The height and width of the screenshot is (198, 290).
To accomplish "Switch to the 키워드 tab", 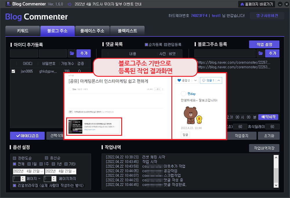I will click(x=23, y=31).
